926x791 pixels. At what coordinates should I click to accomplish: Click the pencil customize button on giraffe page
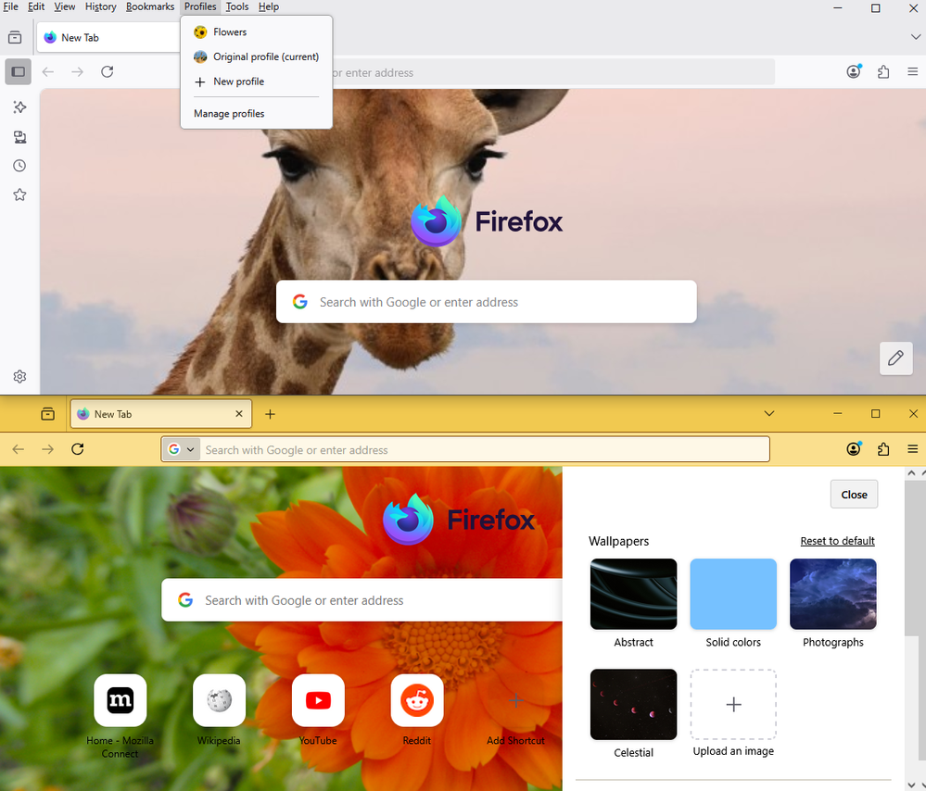895,358
